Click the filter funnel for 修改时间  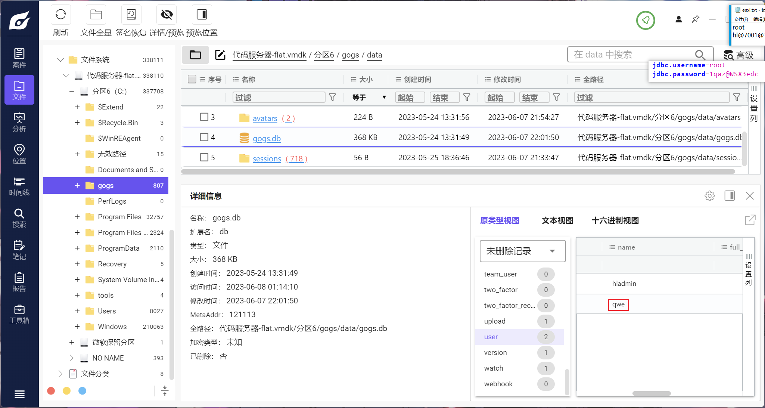click(x=556, y=98)
